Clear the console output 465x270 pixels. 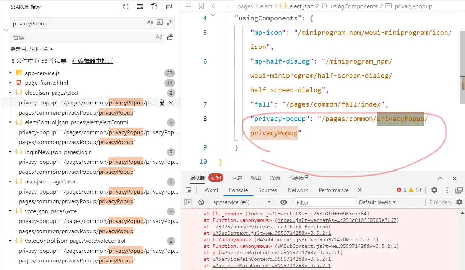pos(201,202)
